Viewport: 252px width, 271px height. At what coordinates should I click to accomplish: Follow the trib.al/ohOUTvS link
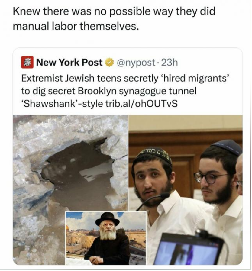coord(141,104)
